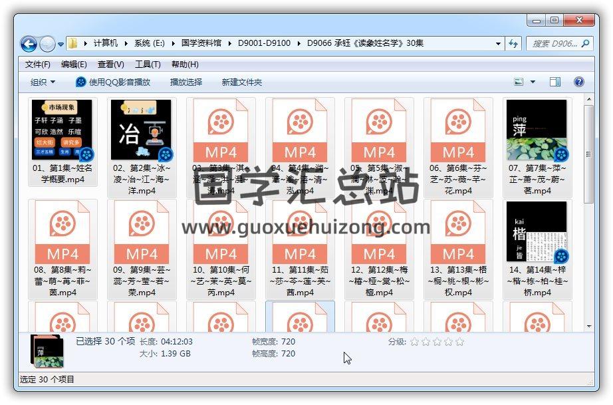Open the 工具(T) menu

[x=148, y=65]
